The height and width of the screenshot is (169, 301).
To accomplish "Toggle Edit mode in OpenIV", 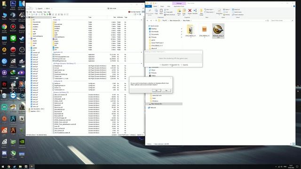I will pos(112,8).
